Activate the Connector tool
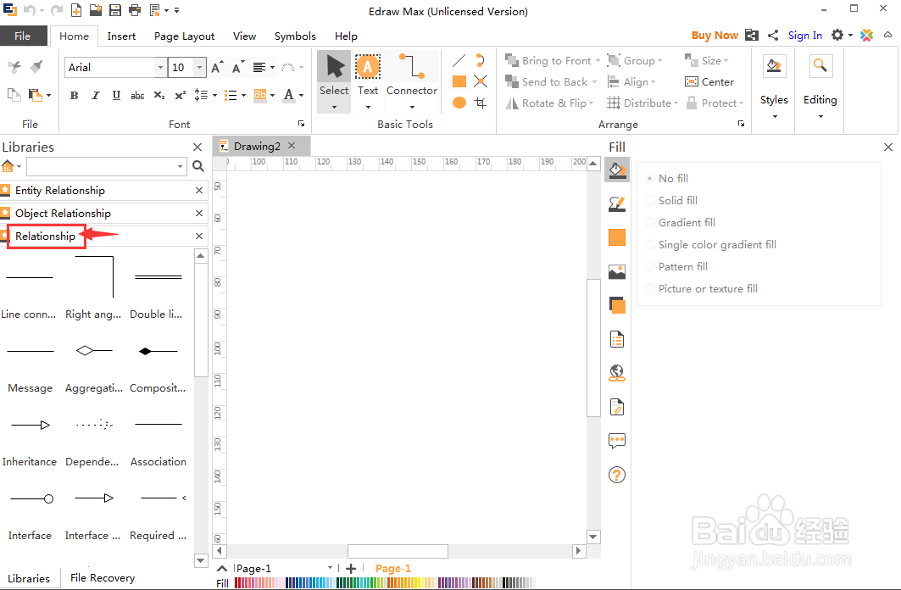Image resolution: width=901 pixels, height=590 pixels. [411, 81]
